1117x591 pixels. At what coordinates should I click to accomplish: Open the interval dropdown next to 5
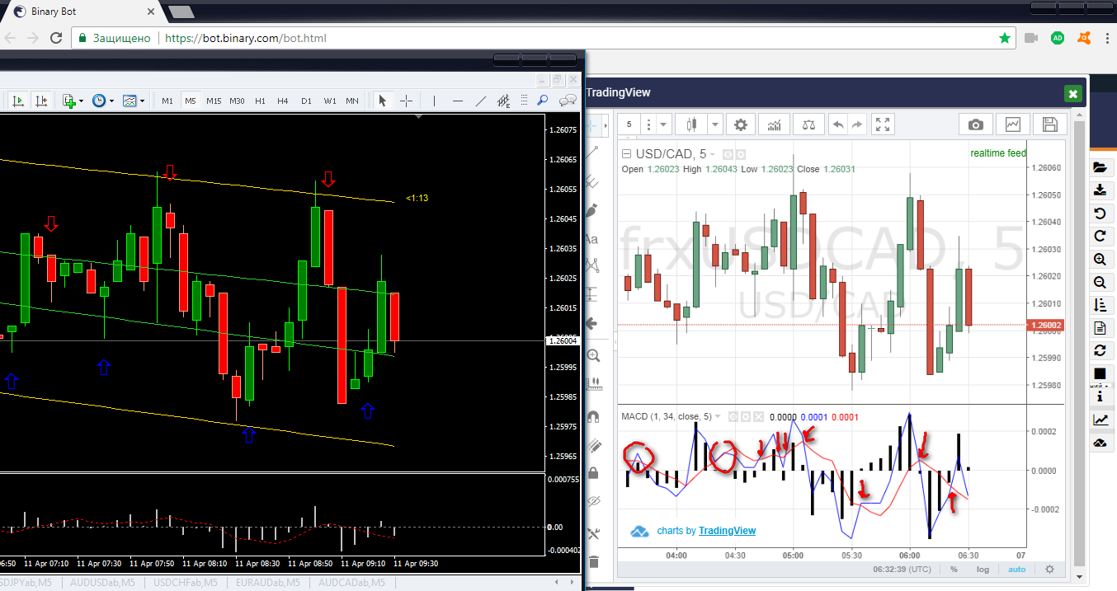click(x=664, y=124)
